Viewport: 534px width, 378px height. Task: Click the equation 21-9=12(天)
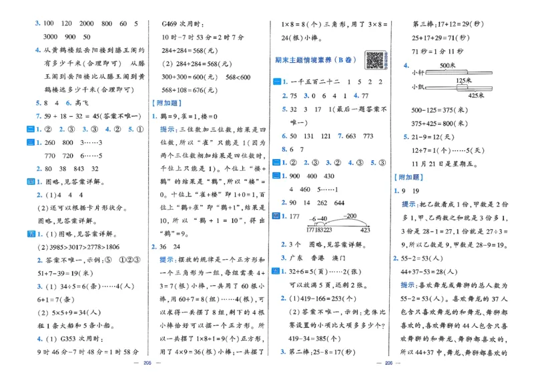click(433, 137)
